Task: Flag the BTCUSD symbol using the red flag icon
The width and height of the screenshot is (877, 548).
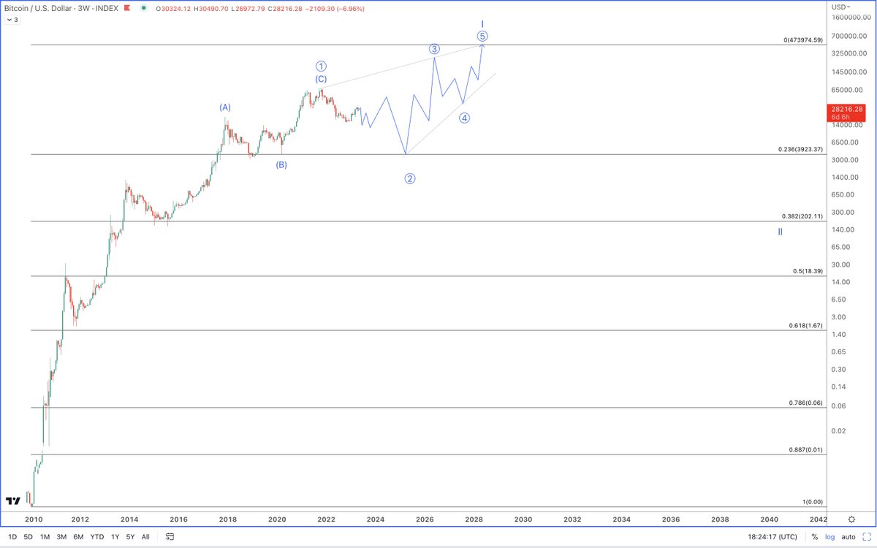Action: 126,8
